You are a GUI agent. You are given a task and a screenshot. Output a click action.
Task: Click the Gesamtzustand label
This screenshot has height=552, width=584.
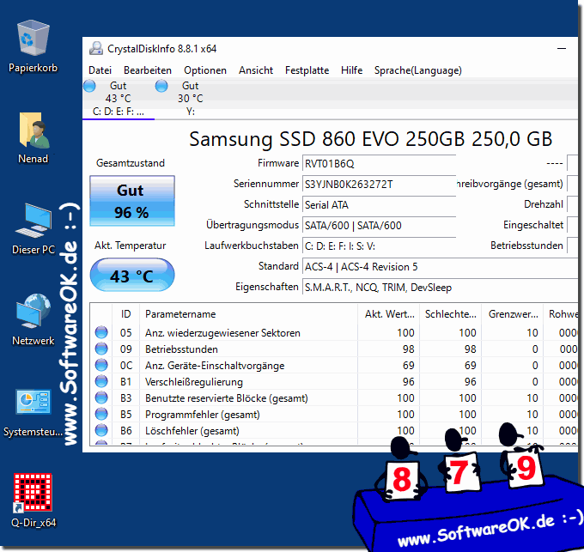click(131, 163)
